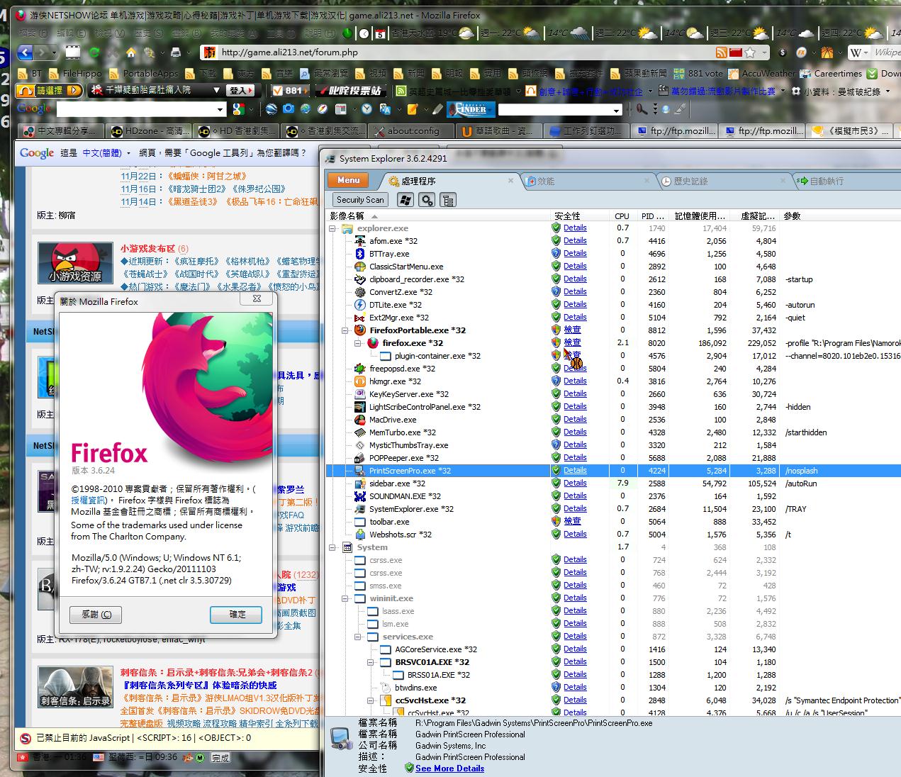Switch to the 效能 tab
The width and height of the screenshot is (901, 777).
coord(546,181)
